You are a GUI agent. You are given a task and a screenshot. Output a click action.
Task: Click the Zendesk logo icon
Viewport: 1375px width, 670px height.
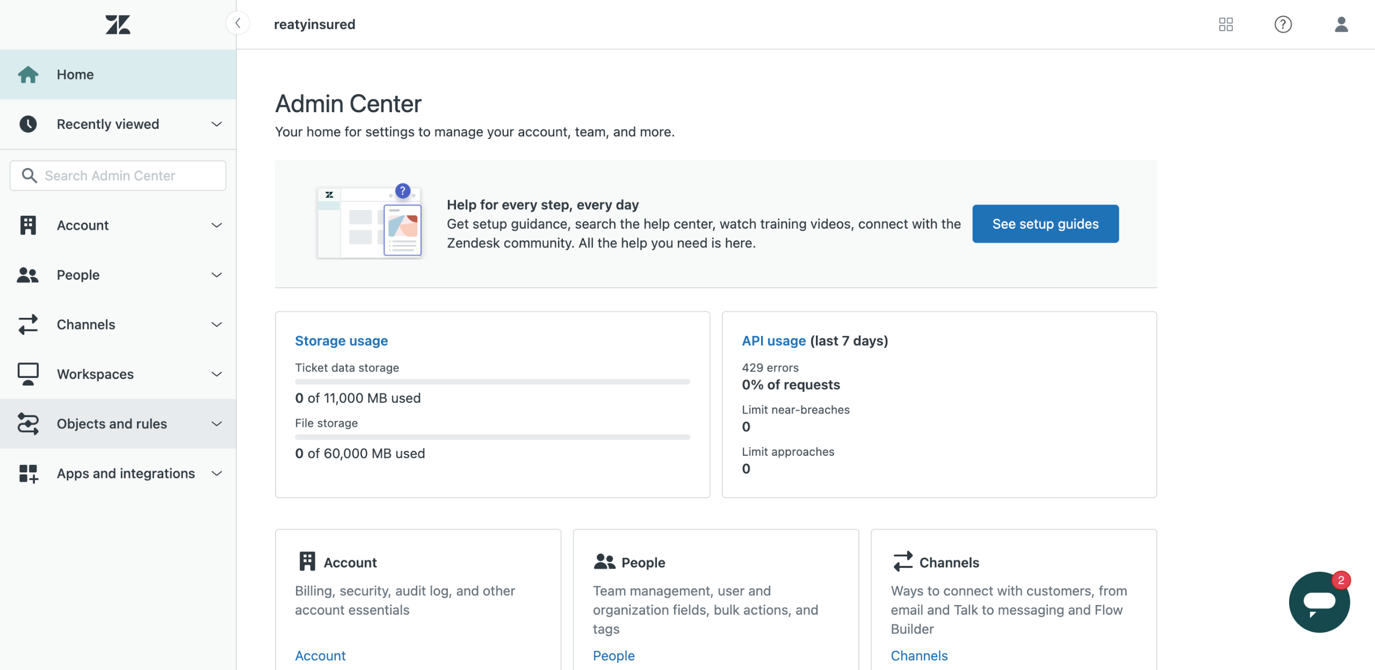point(118,25)
